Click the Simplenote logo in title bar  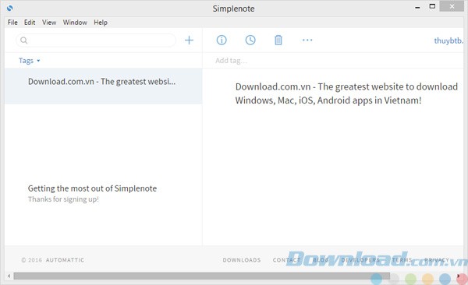coord(10,8)
